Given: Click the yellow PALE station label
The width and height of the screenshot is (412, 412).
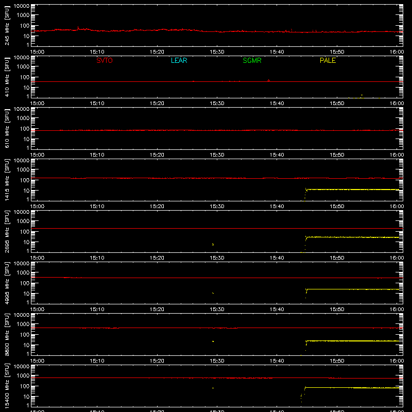Looking at the screenshot, I should point(328,60).
